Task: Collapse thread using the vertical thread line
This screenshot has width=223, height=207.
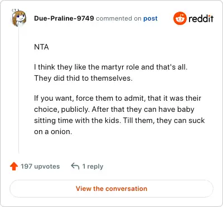Action: (x=19, y=90)
